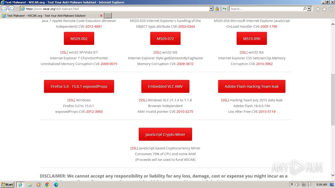Click Internet Explorer icon in taskbar
This screenshot has height=188, width=335.
20,184
